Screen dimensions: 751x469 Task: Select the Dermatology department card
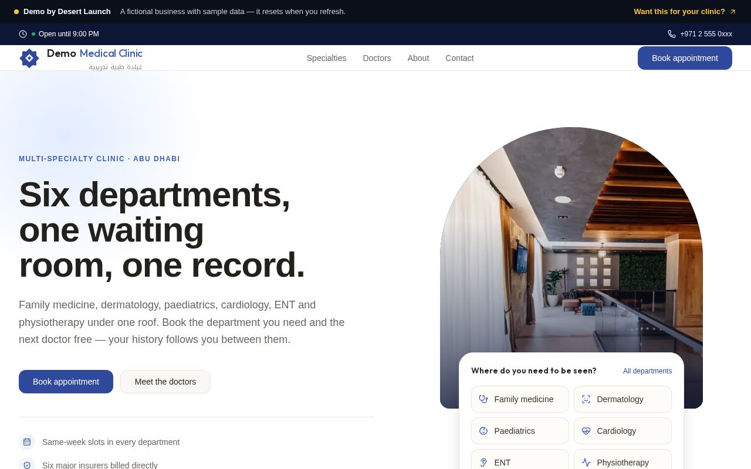point(623,399)
